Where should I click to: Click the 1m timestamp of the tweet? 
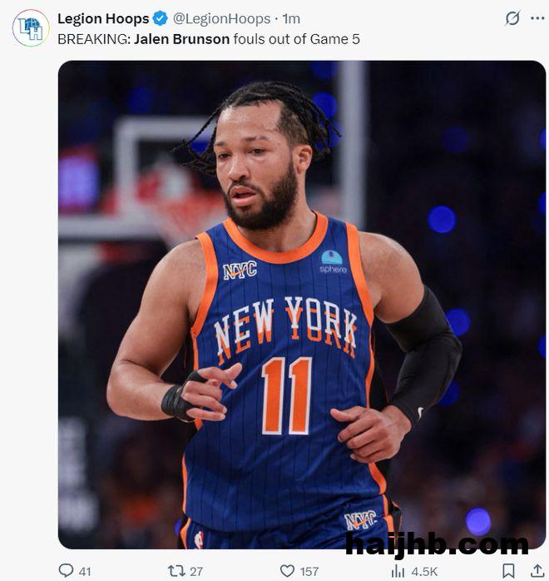coord(291,18)
